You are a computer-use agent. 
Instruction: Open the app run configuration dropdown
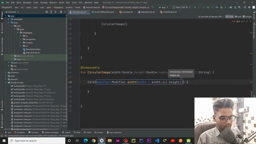tap(163, 7)
